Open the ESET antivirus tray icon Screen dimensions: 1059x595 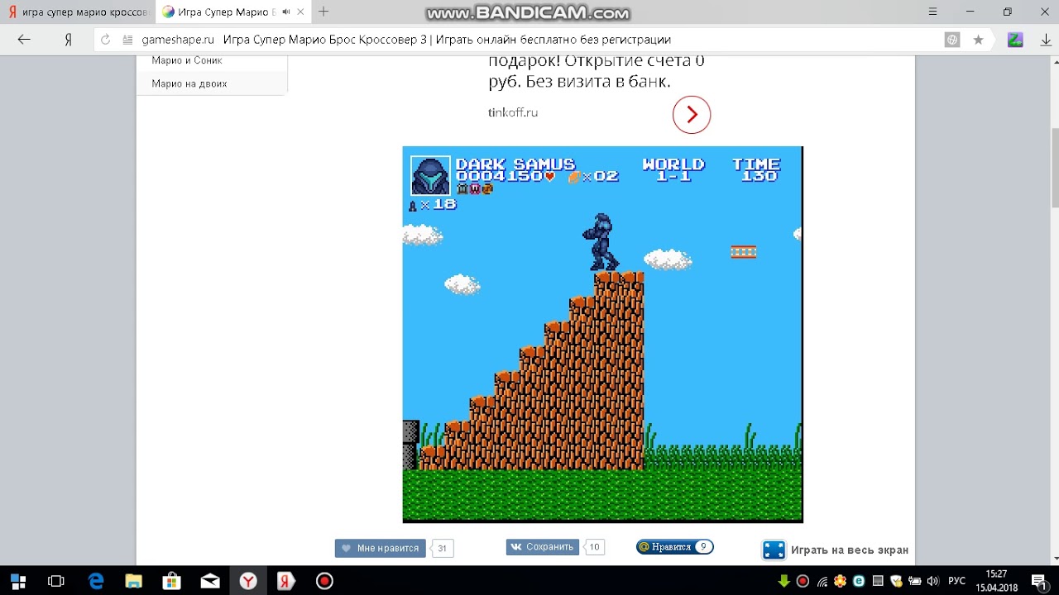pyautogui.click(x=860, y=581)
